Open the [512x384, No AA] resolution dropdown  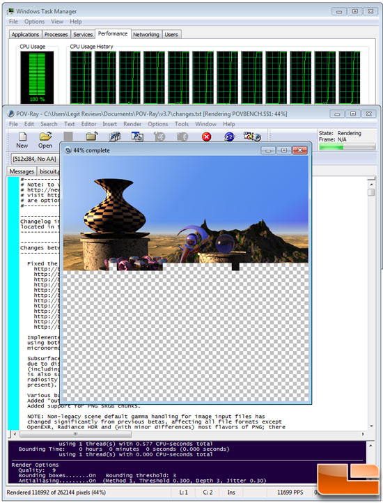35,159
